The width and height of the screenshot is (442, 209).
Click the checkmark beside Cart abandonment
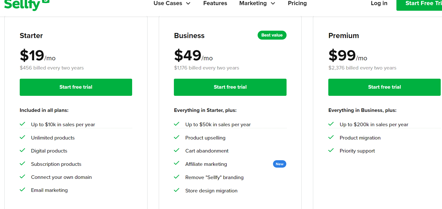coord(176,150)
